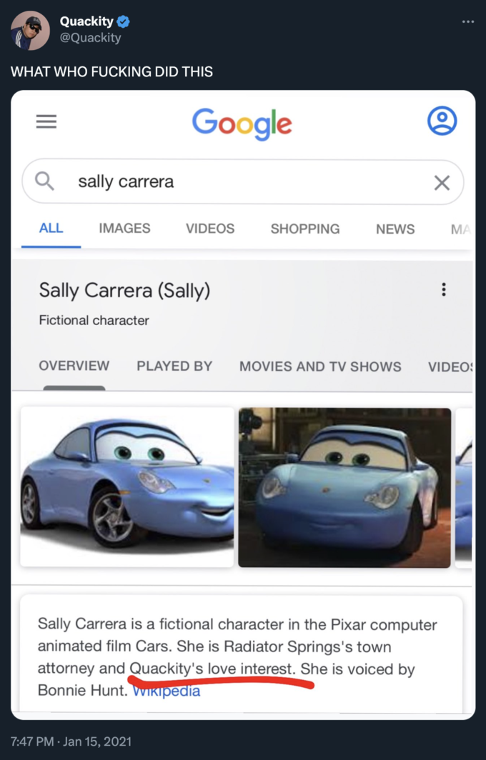Click the 'Sally Carrera (Sally)' panel heading
486x760 pixels.
(x=124, y=291)
